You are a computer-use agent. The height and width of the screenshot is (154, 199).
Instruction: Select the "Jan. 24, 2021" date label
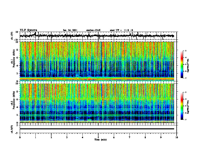[x=70, y=30]
